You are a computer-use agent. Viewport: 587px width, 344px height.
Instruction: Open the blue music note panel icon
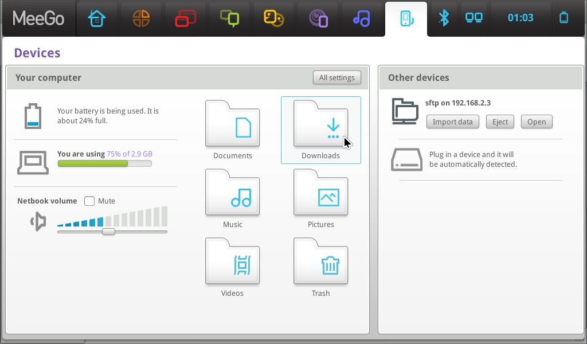(361, 18)
